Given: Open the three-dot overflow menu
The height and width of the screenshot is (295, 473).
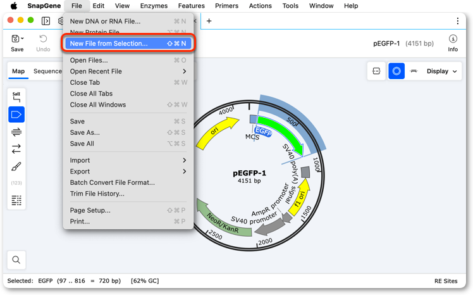Looking at the screenshot, I should (x=458, y=21).
